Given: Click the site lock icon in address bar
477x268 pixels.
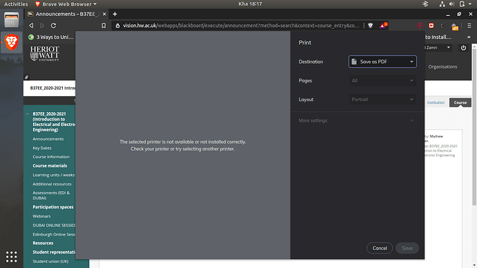Looking at the screenshot, I should 118,26.
